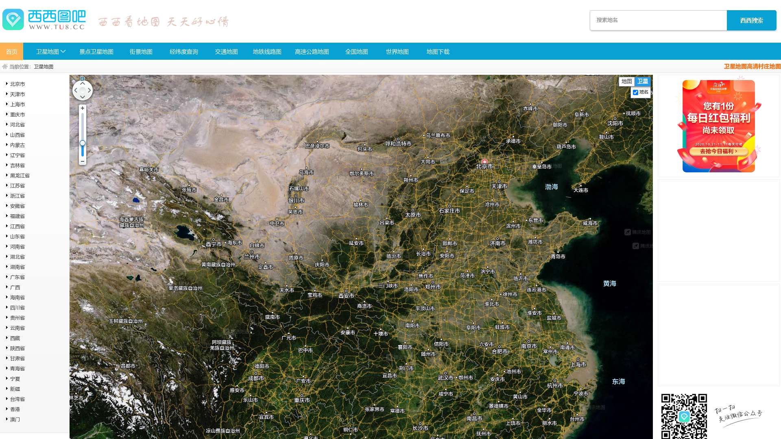Pan the map south with down arrow
The height and width of the screenshot is (439, 781).
tap(83, 97)
